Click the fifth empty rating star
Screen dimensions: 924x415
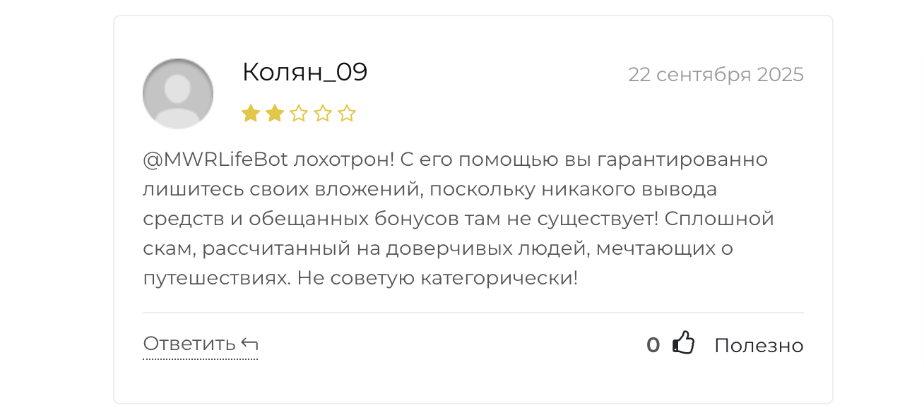tap(346, 114)
